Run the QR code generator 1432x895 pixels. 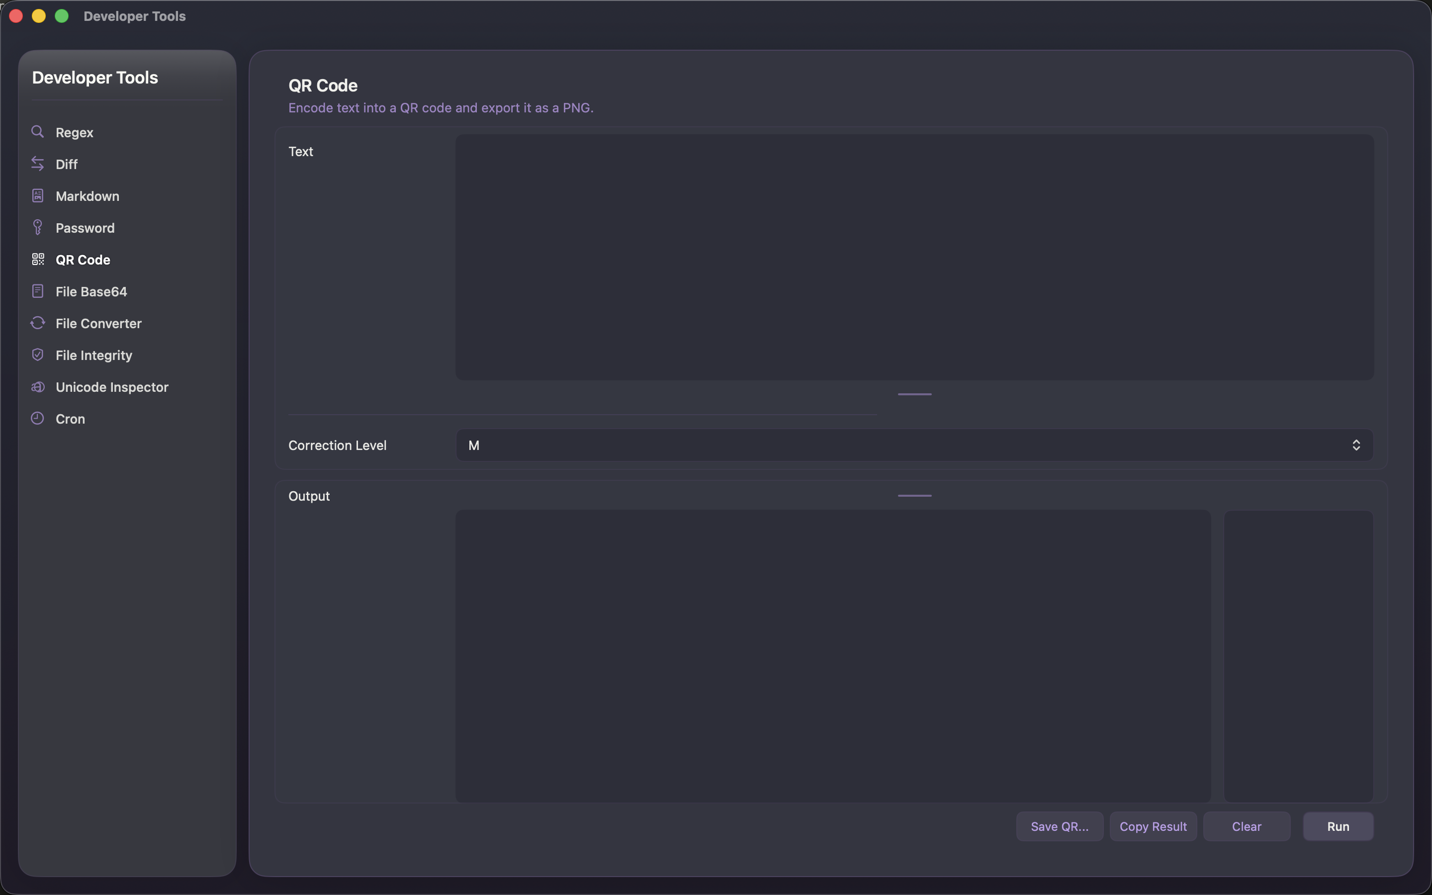1338,826
